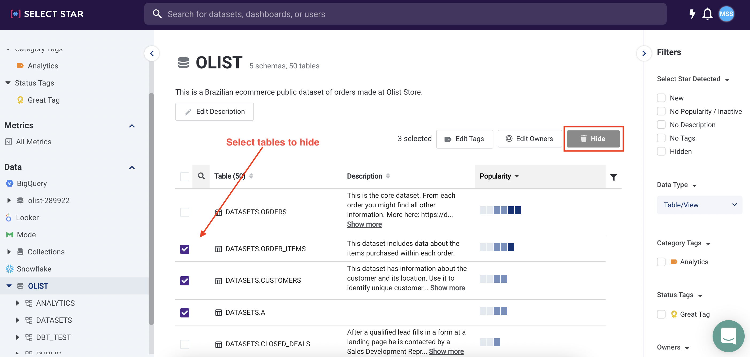This screenshot has height=357, width=750.
Task: Collapse the Data sidebar section
Action: [132, 168]
